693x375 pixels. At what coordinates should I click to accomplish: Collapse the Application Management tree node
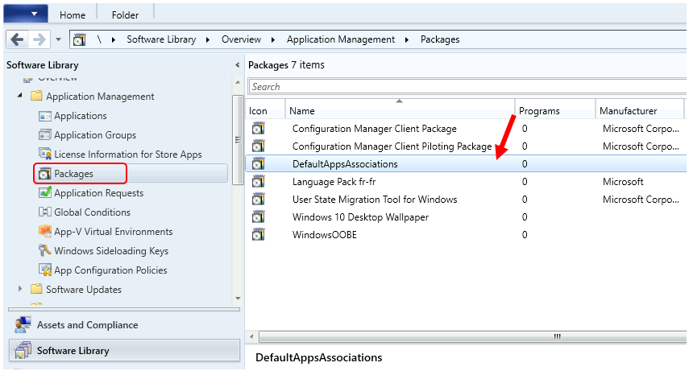(19, 95)
